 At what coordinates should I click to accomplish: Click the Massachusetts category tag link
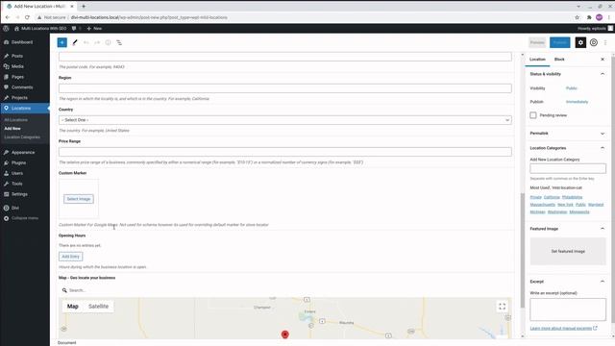tap(542, 205)
